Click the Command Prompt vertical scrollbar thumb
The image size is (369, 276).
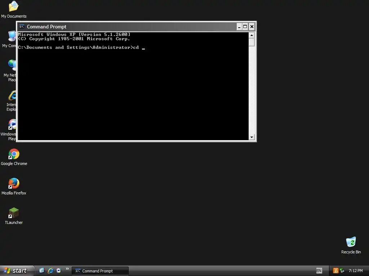[252, 42]
